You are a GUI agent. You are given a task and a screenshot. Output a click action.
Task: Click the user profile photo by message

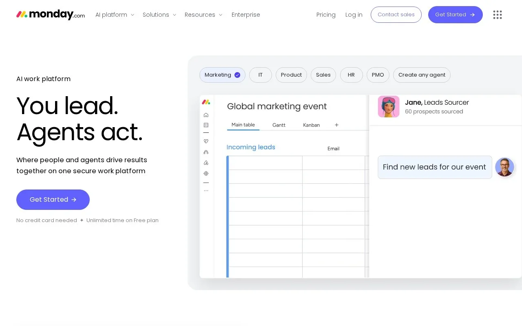(x=504, y=167)
